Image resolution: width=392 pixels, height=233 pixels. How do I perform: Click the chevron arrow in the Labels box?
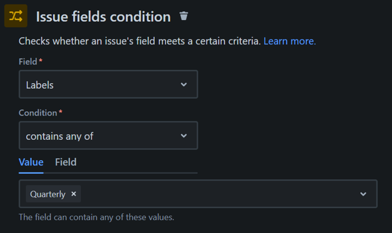click(184, 84)
